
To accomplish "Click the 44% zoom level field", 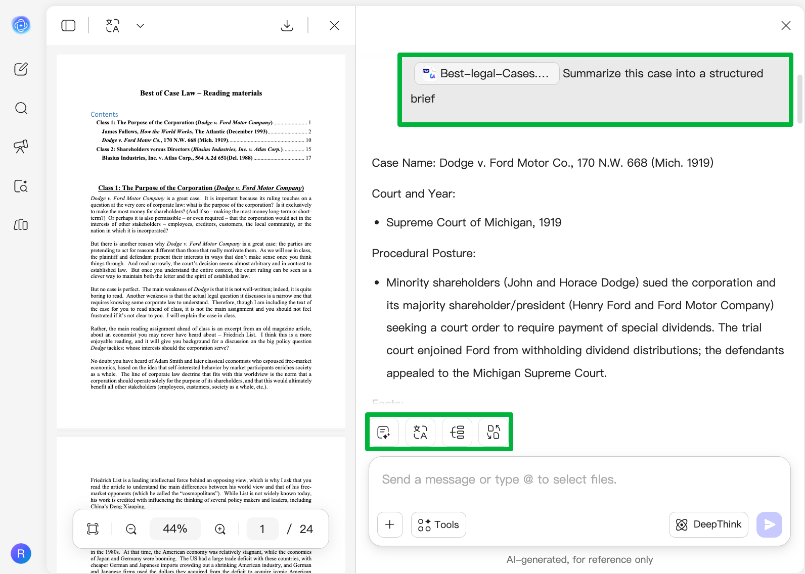I will click(175, 529).
